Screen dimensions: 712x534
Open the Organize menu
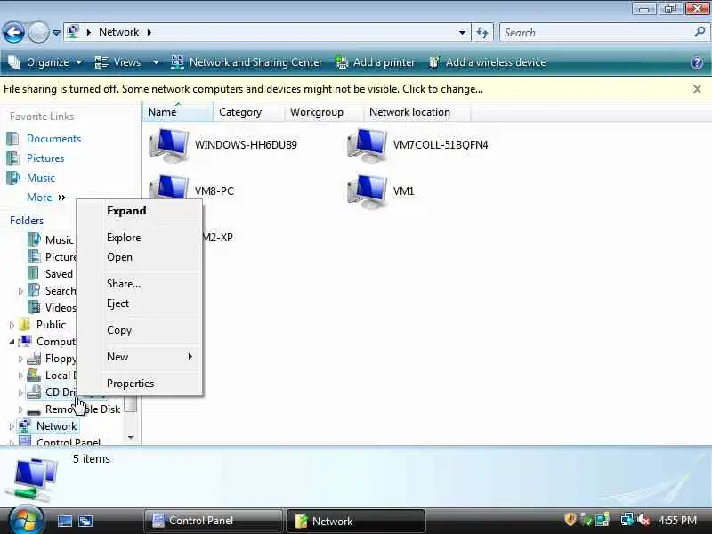pos(45,62)
